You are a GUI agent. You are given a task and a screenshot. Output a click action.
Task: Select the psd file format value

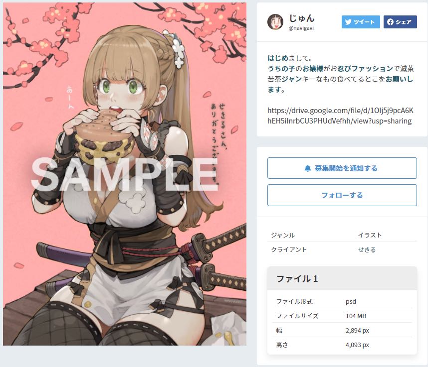(351, 301)
